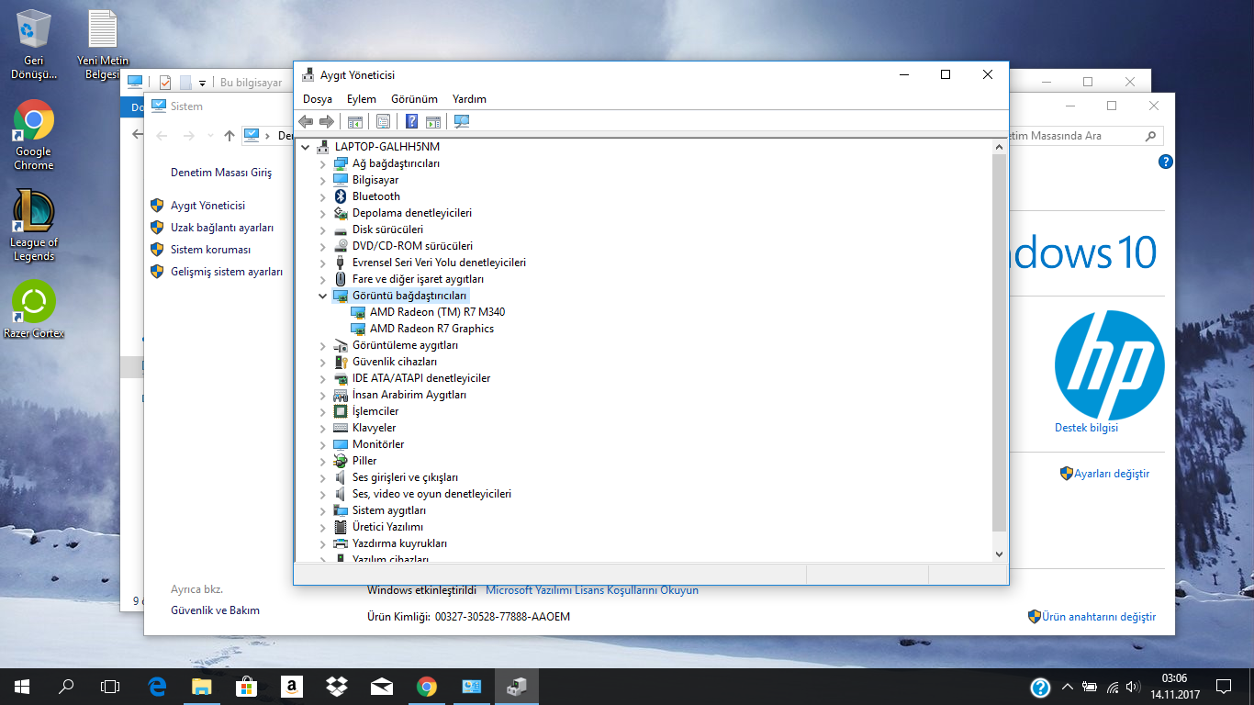Viewport: 1254px width, 705px height.
Task: Toggle the action pane toolbar icon
Action: tap(433, 121)
